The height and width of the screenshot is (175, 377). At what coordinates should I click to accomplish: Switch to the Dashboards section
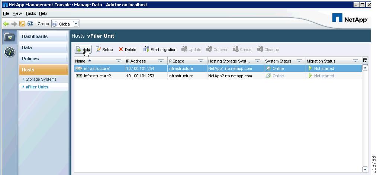point(43,36)
